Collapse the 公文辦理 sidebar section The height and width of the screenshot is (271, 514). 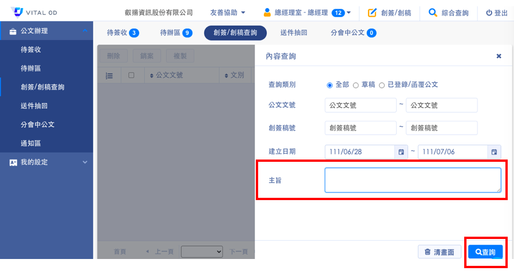click(x=85, y=30)
